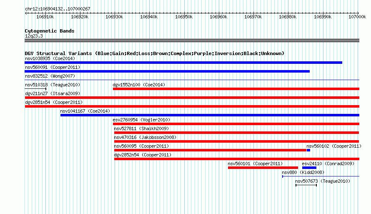371x214 pixels.
Task: Click the esv2760954 (Vogler2010) red bar
Action: [236, 124]
